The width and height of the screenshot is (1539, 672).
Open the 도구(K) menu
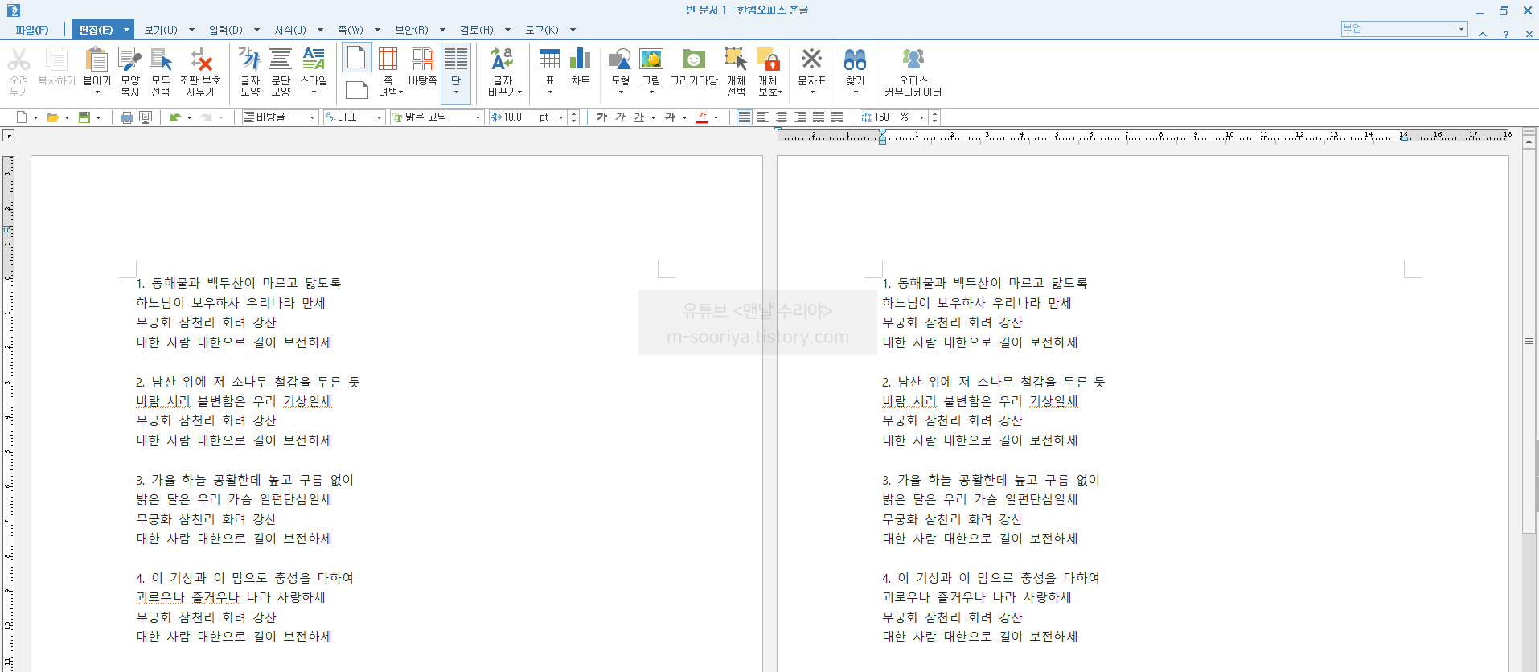(x=541, y=30)
